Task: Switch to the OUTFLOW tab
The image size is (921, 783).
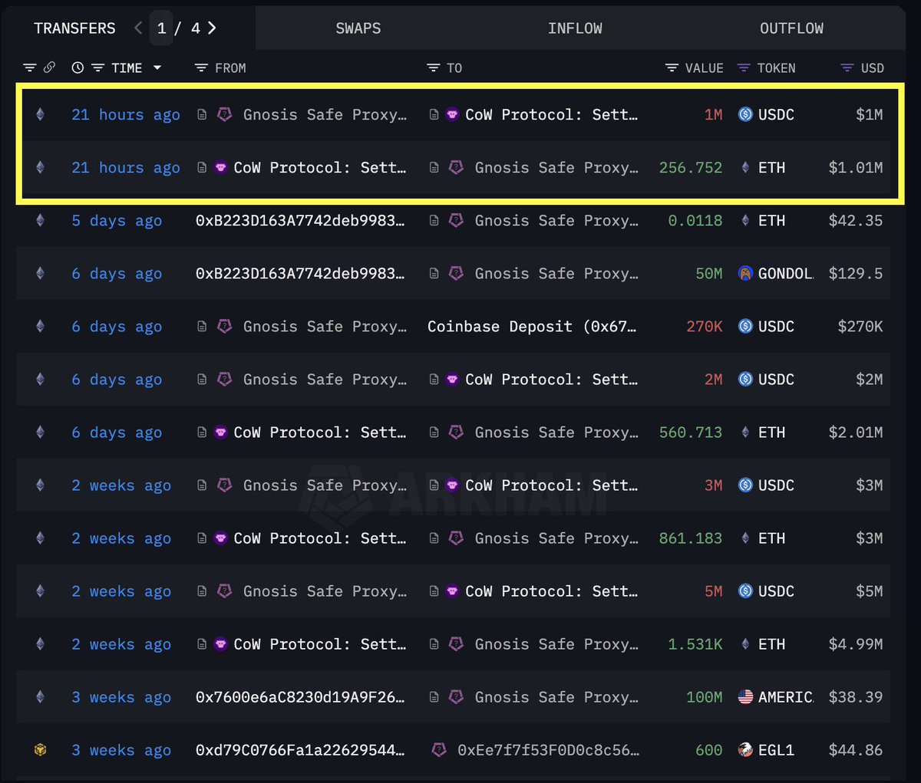Action: (x=791, y=28)
